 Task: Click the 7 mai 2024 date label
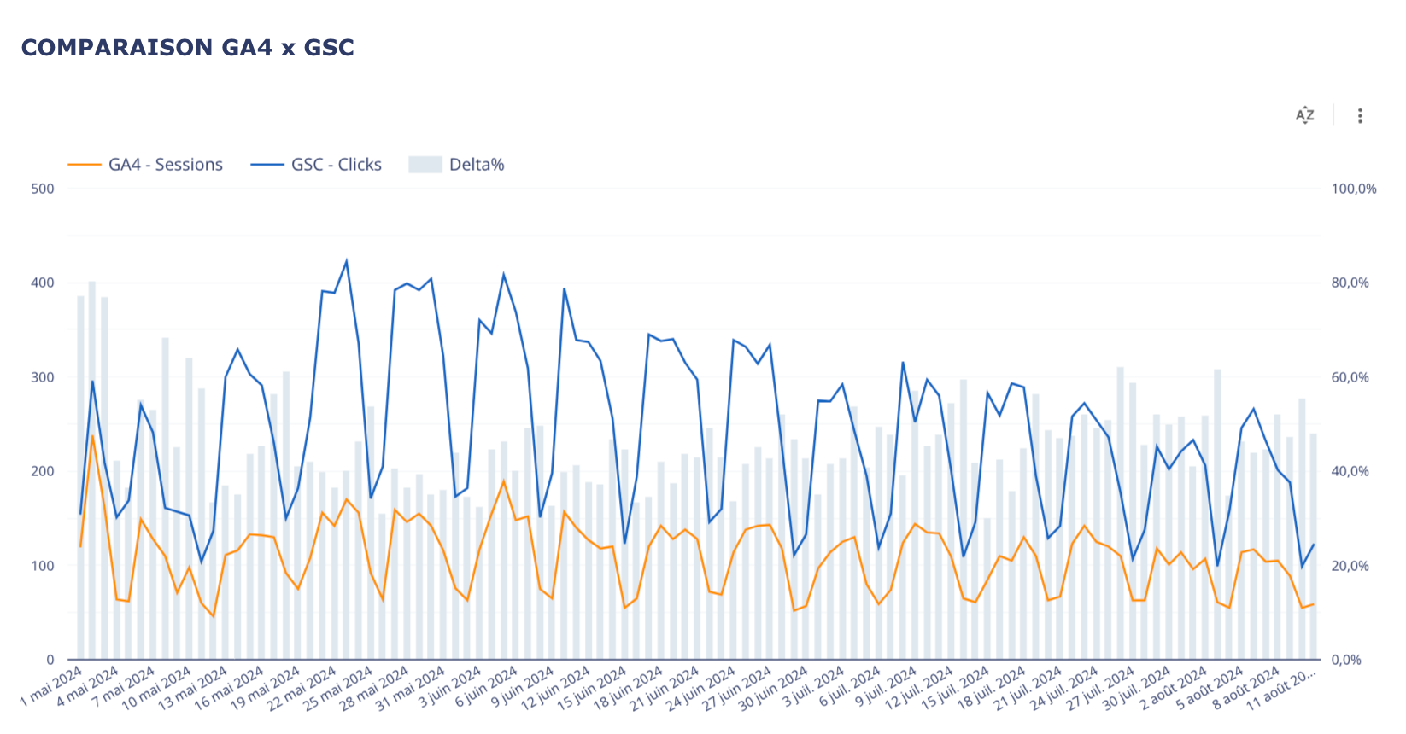click(x=124, y=687)
